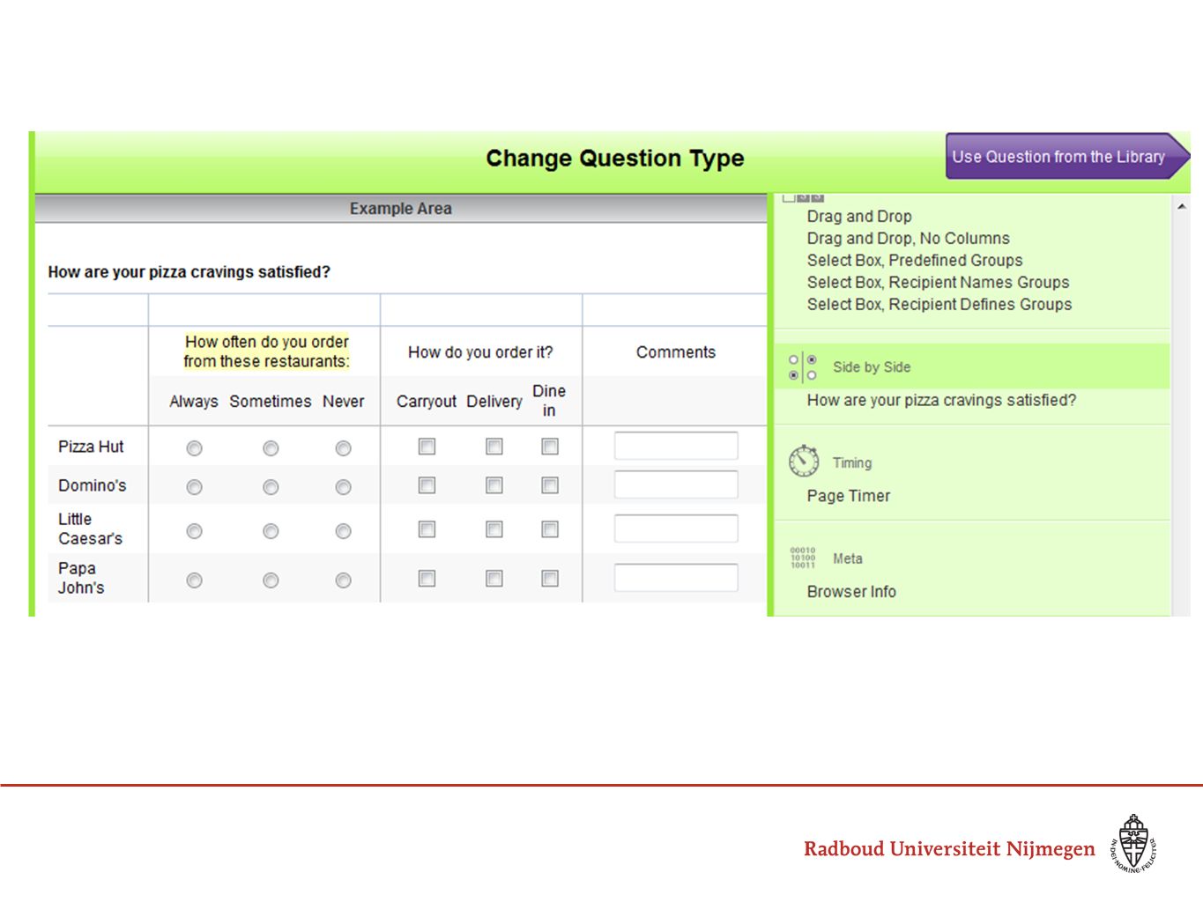1203x902 pixels.
Task: Check Carryout for Domino's
Action: (427, 485)
